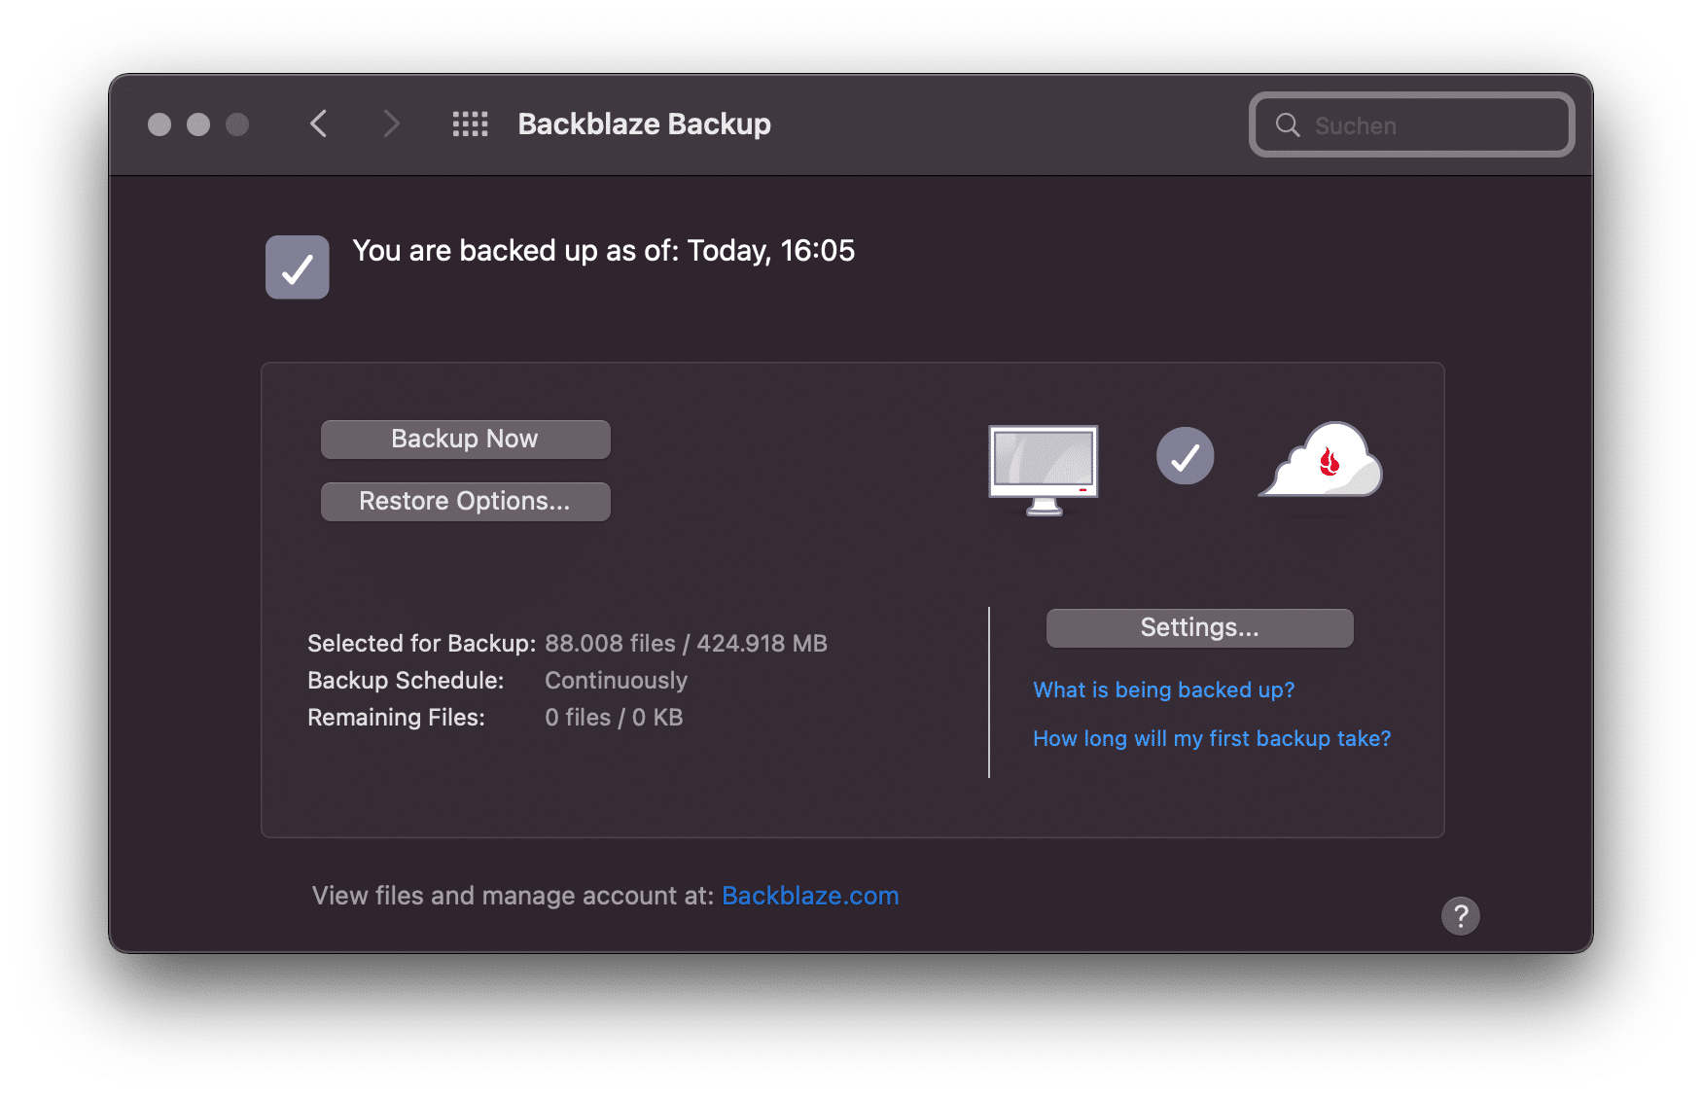Click the 'Backblaze Backup' window title
The width and height of the screenshot is (1702, 1097).
tap(644, 124)
